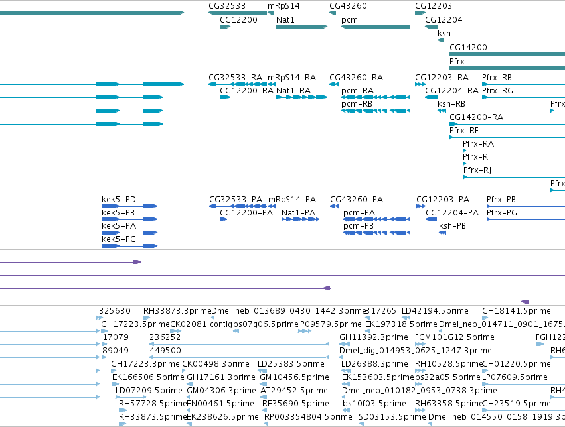Click EST label 325630
Image resolution: width=565 pixels, height=427 pixels.
point(115,311)
